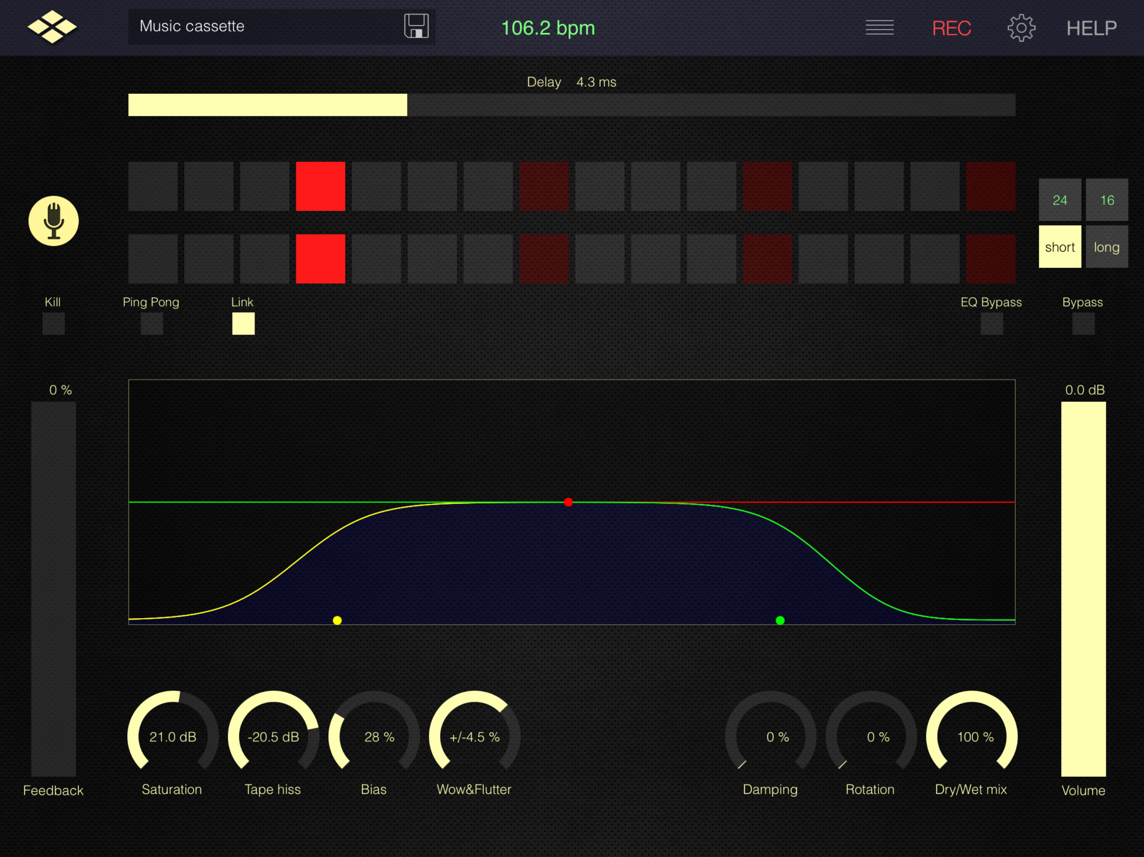Image resolution: width=1144 pixels, height=857 pixels.
Task: Click the Delay time bar
Action: [x=572, y=105]
